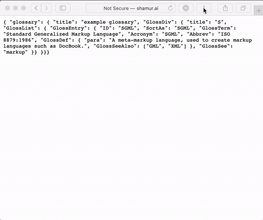The image size is (263, 220).
Task: Click the "DocBook." word in the page
Action: click(71, 46)
